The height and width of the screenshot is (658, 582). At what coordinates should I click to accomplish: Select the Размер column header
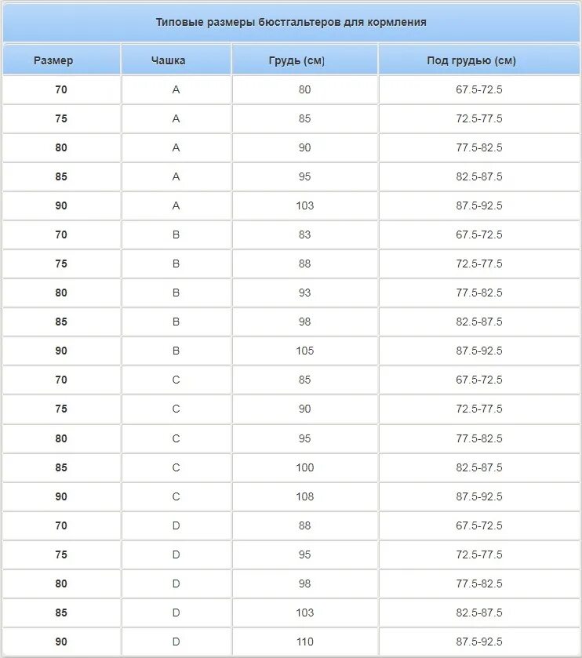coord(53,60)
